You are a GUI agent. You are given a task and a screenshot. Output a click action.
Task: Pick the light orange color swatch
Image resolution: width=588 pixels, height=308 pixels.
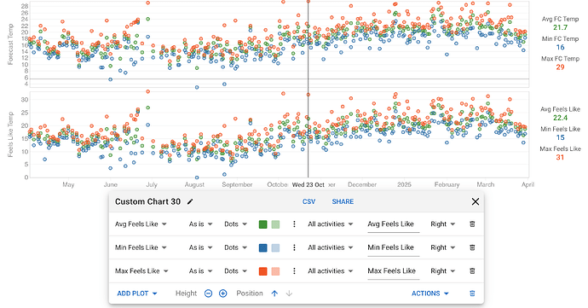pos(275,271)
